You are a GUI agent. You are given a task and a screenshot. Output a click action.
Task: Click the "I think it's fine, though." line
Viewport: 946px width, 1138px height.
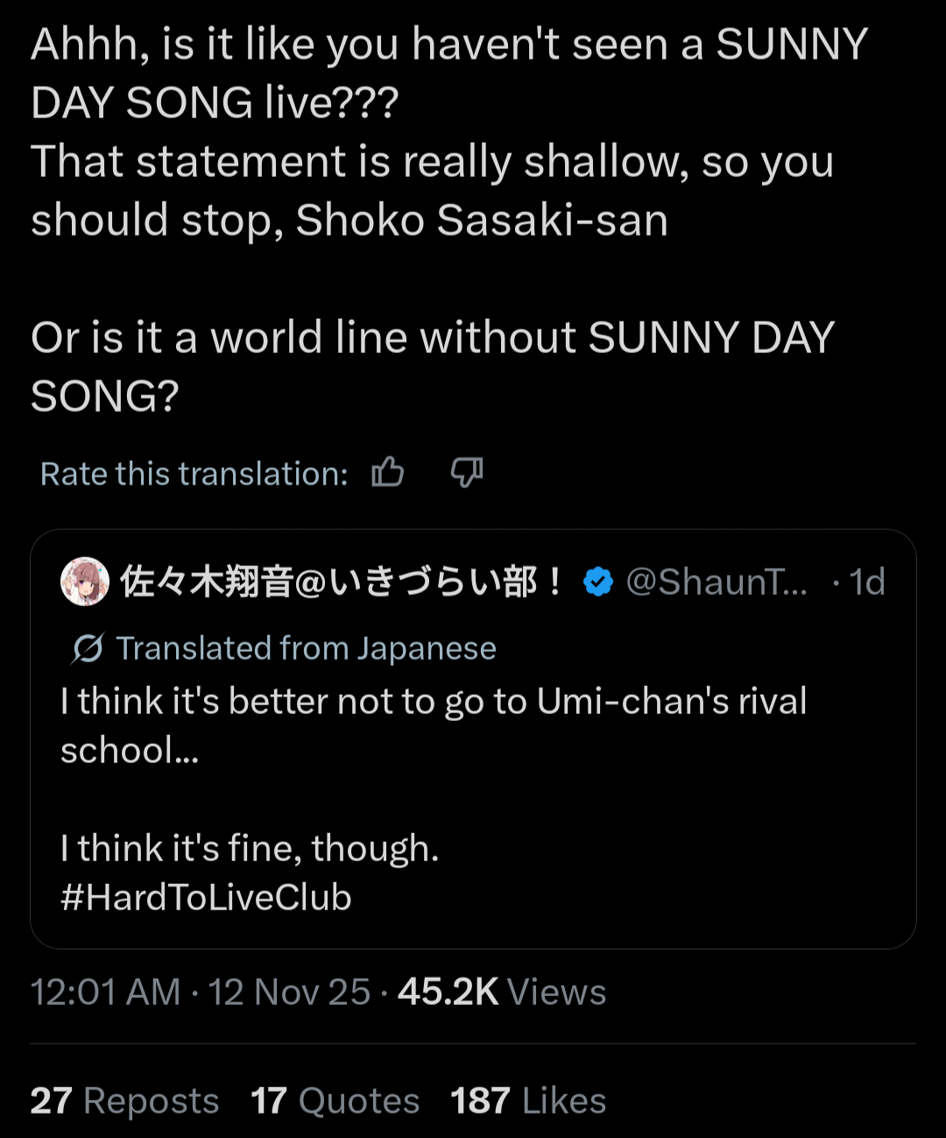point(250,848)
